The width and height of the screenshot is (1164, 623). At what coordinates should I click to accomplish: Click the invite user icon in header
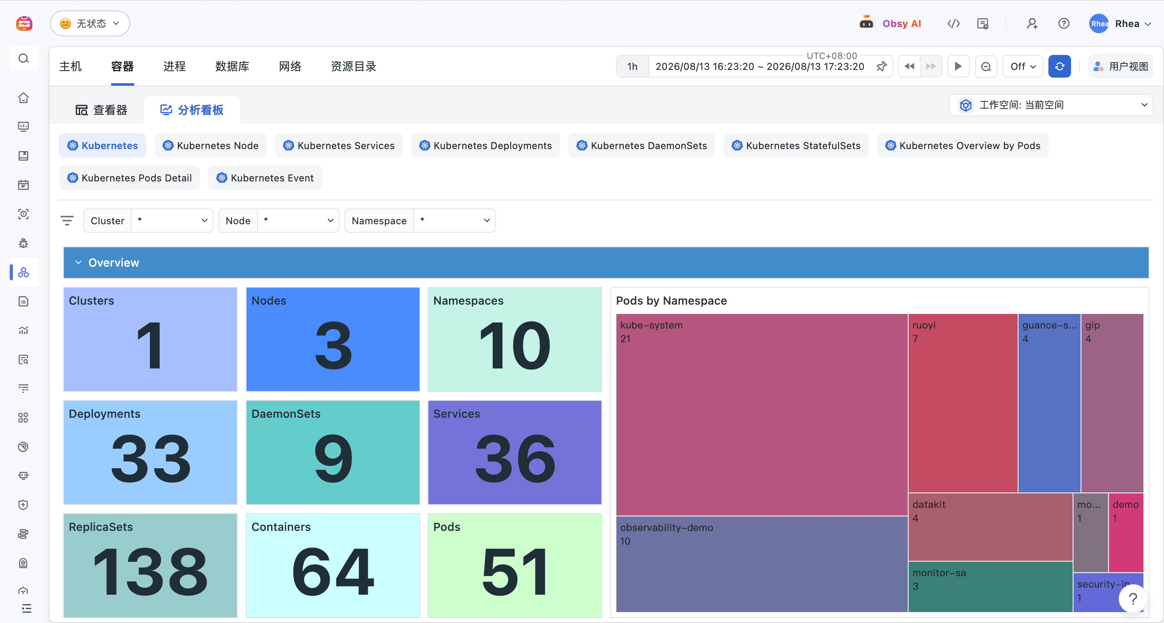1031,23
